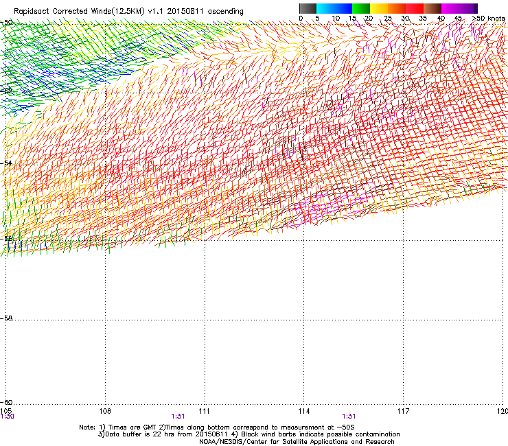Click the '40' legend tick label
The image size is (508, 446).
click(x=441, y=19)
